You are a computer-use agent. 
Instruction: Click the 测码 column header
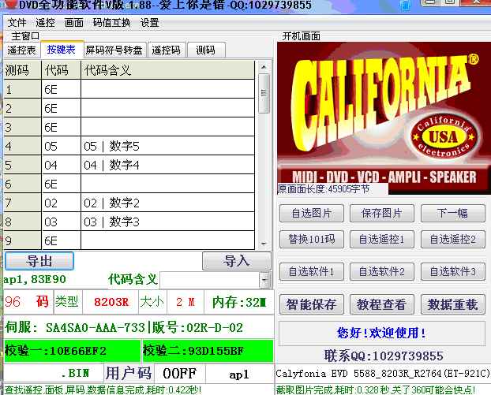pyautogui.click(x=22, y=69)
